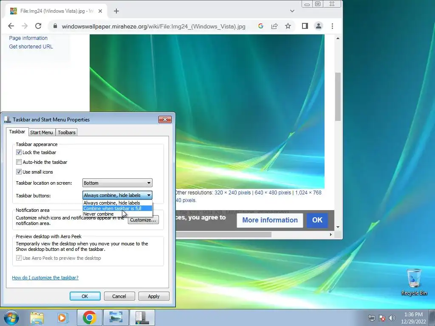This screenshot has height=326, width=435.
Task: Click Get shortened URL link
Action: coord(31,47)
